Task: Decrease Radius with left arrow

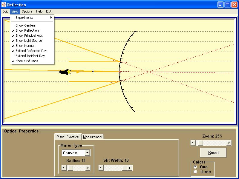Action: pos(64,168)
